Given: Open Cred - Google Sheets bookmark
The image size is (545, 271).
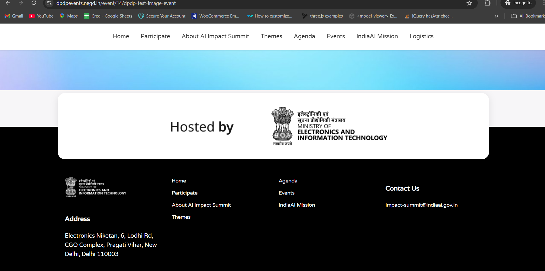Looking at the screenshot, I should coord(108,16).
